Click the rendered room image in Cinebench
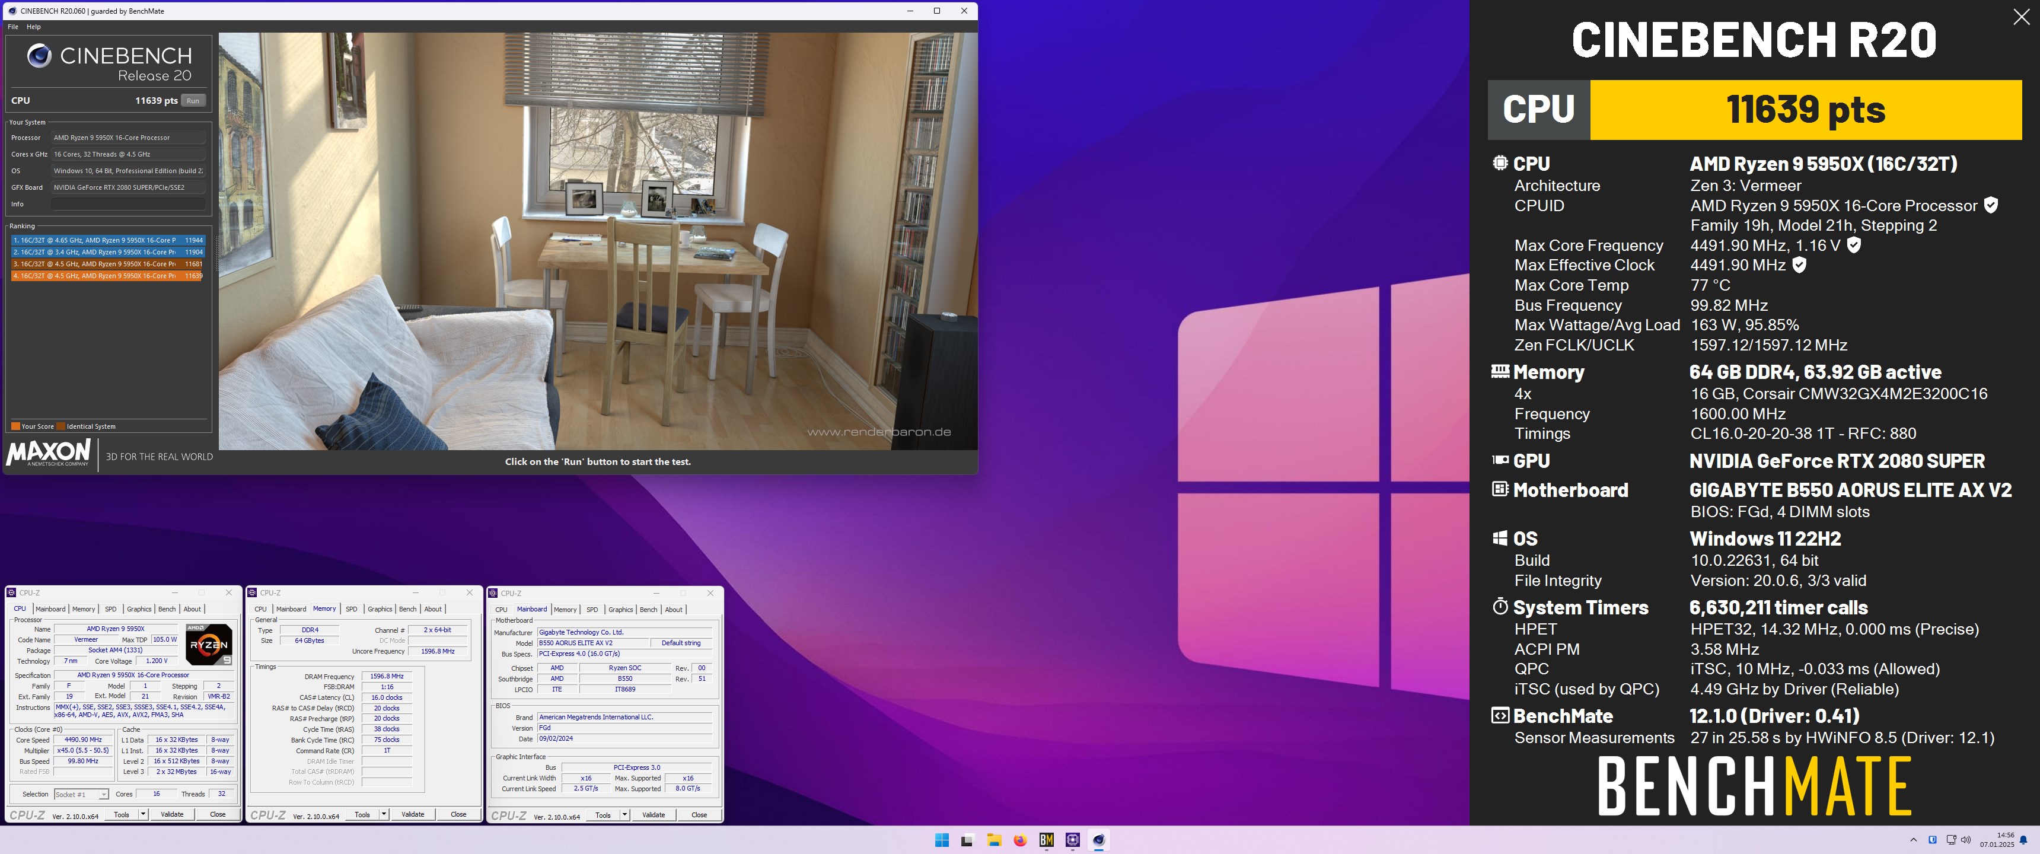The width and height of the screenshot is (2040, 854). click(598, 241)
